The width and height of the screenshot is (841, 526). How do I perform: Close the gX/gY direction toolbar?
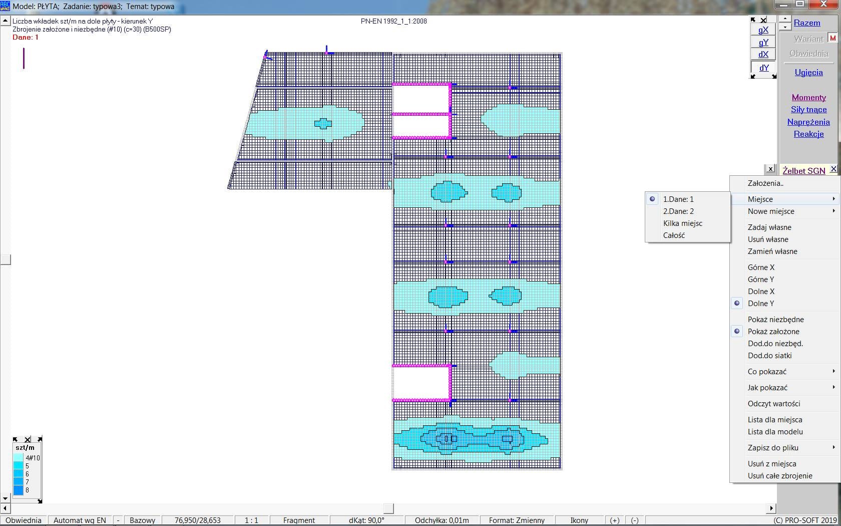pyautogui.click(x=763, y=20)
